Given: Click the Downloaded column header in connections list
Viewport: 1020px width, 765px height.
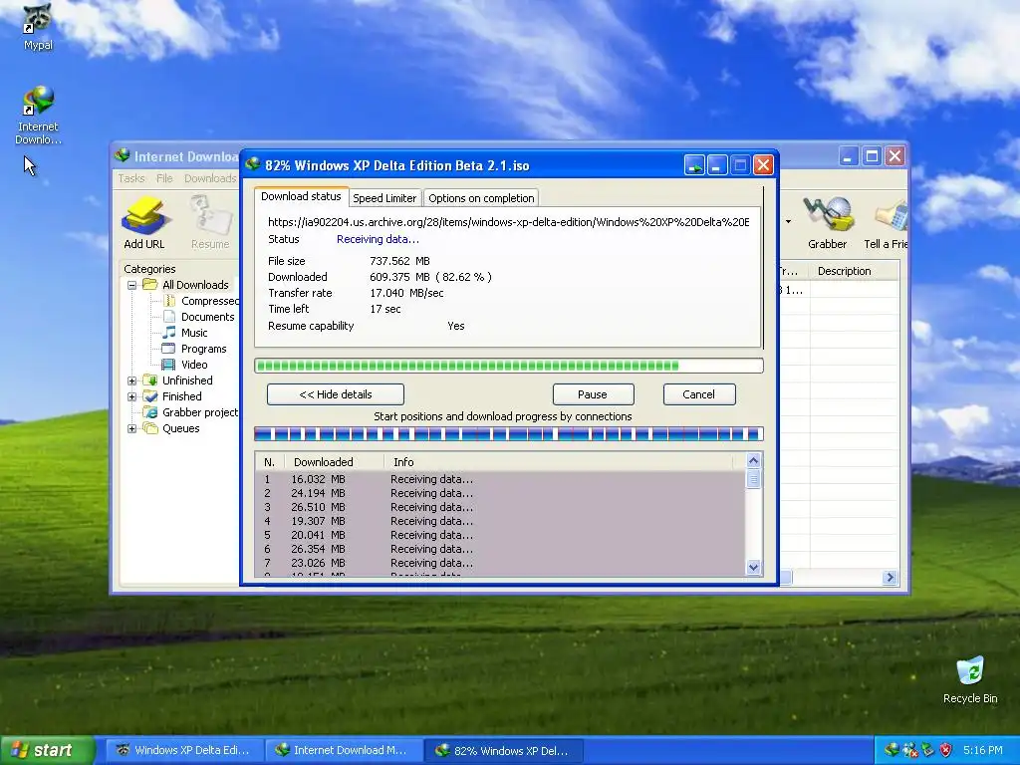Looking at the screenshot, I should (335, 462).
